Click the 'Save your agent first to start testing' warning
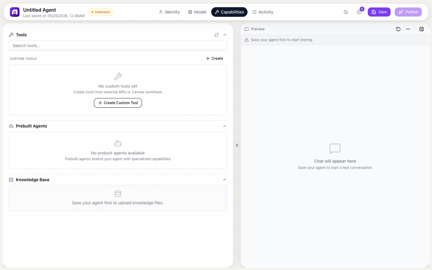The image size is (432, 270). pos(282,40)
